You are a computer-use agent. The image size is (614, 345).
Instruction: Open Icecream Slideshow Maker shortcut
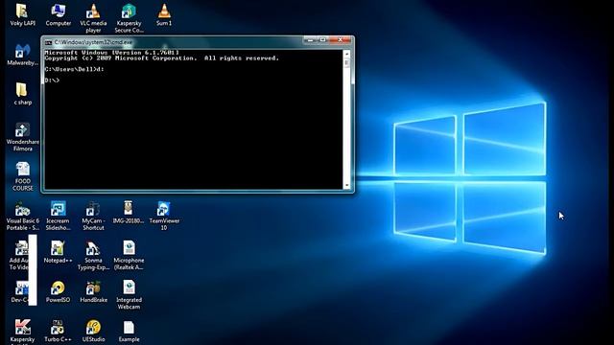(58, 216)
